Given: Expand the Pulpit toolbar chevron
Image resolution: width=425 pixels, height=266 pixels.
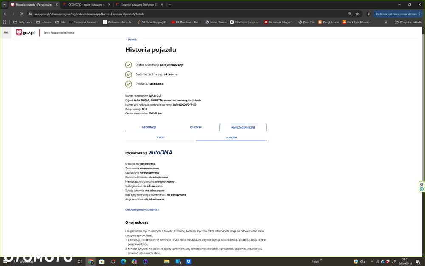Looking at the screenshot, I should (x=321, y=260).
